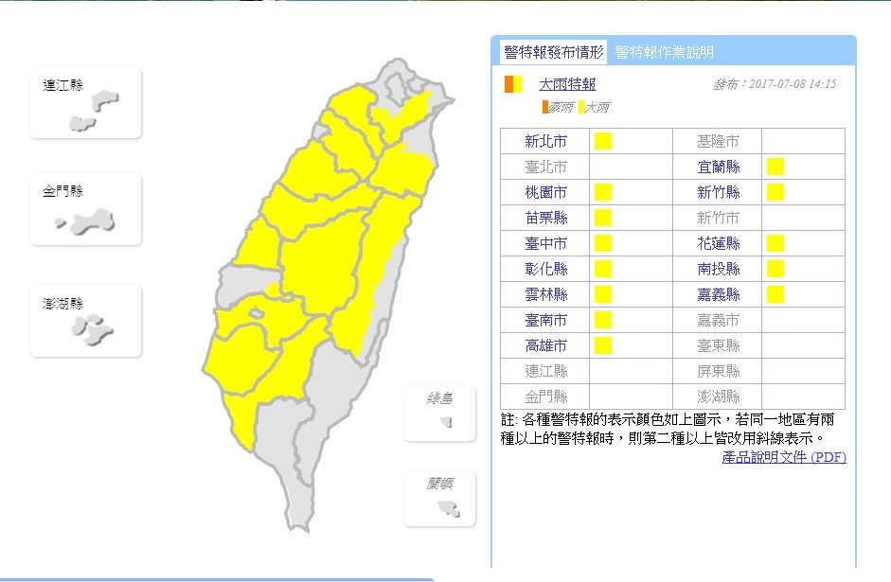
Task: Switch to the 警特報發布情形 tab
Action: click(x=553, y=52)
